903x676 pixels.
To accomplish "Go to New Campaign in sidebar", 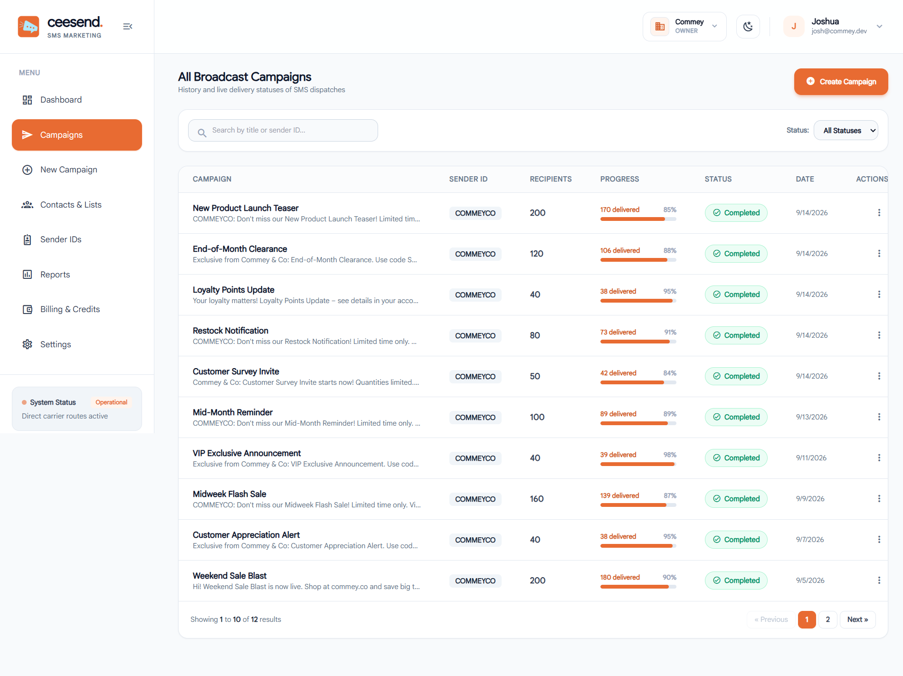I will pyautogui.click(x=77, y=170).
